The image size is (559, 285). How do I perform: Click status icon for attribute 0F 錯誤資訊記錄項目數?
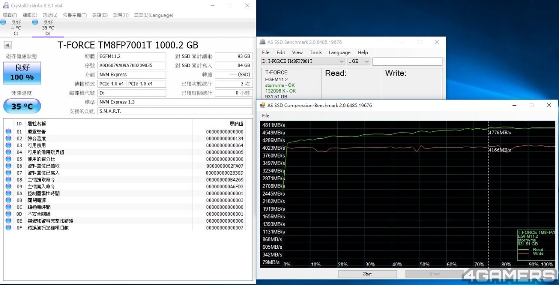click(x=8, y=227)
